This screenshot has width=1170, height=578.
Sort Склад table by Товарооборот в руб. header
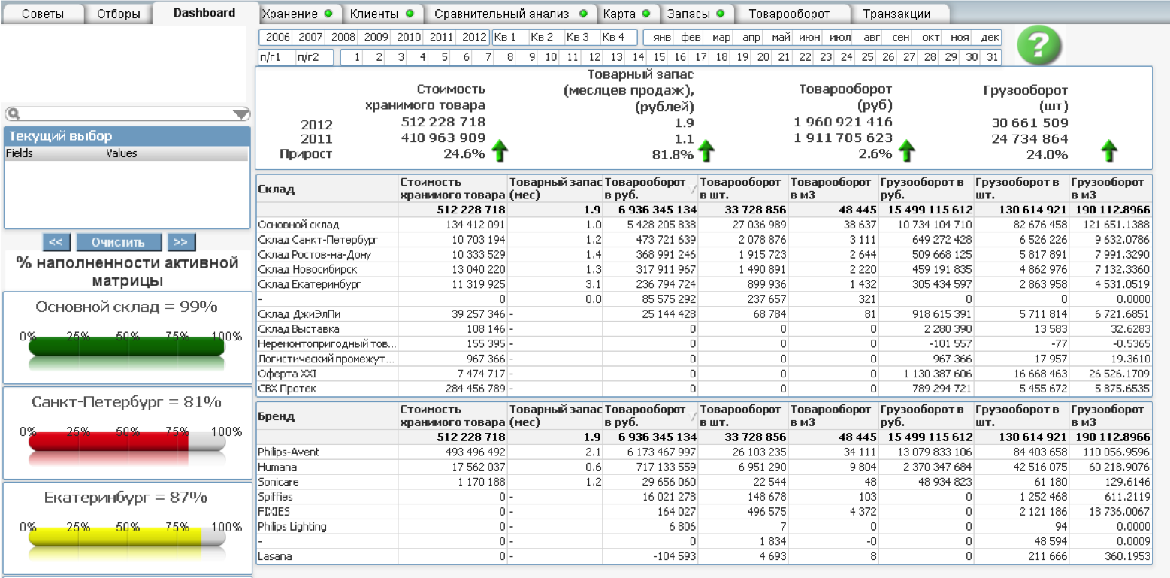click(651, 189)
